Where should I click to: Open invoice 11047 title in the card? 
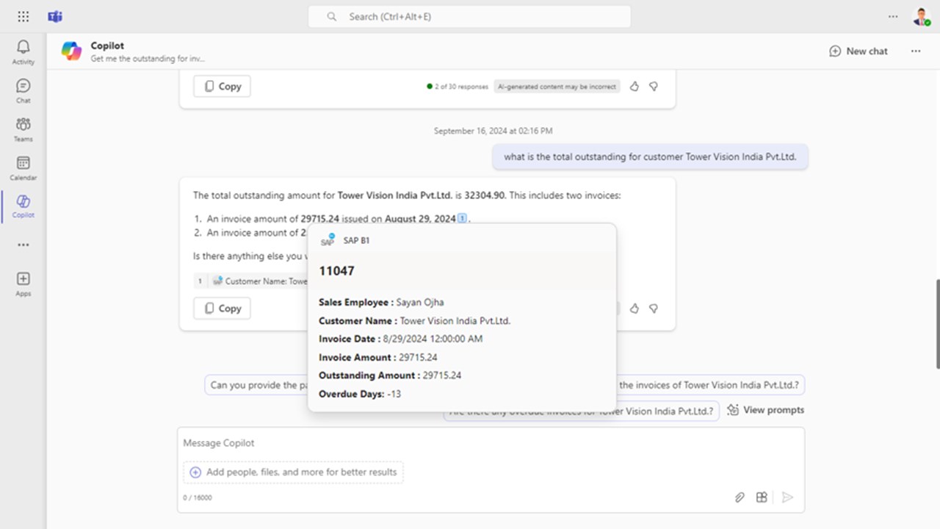[x=336, y=271]
